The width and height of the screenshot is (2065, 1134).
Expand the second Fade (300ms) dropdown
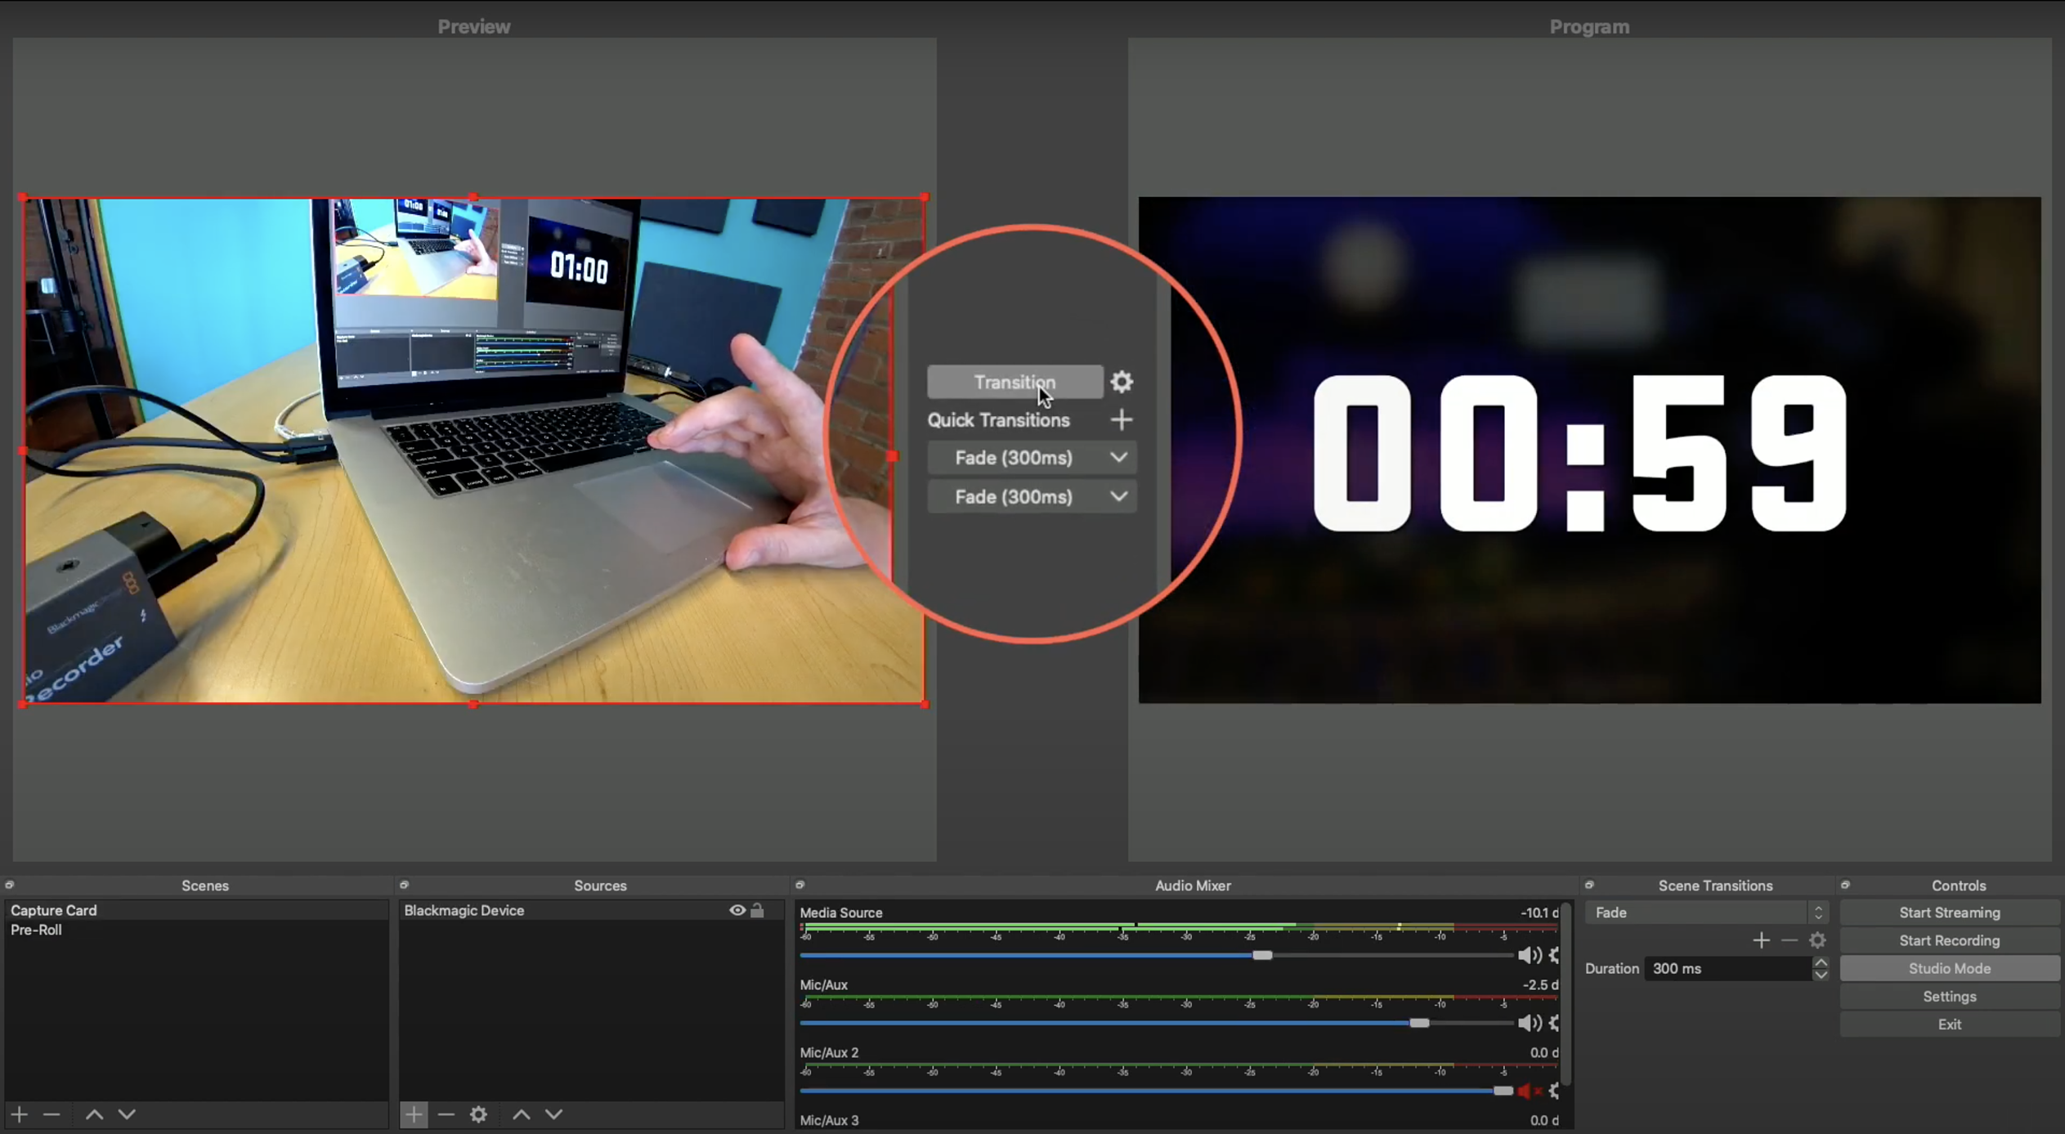click(x=1118, y=496)
